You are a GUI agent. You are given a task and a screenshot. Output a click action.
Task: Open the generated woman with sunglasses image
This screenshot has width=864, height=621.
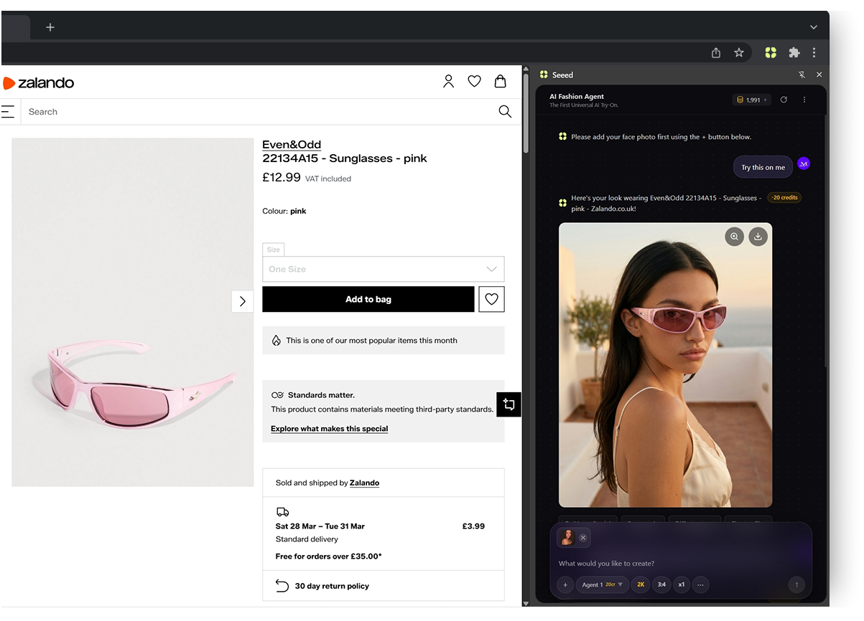point(665,365)
